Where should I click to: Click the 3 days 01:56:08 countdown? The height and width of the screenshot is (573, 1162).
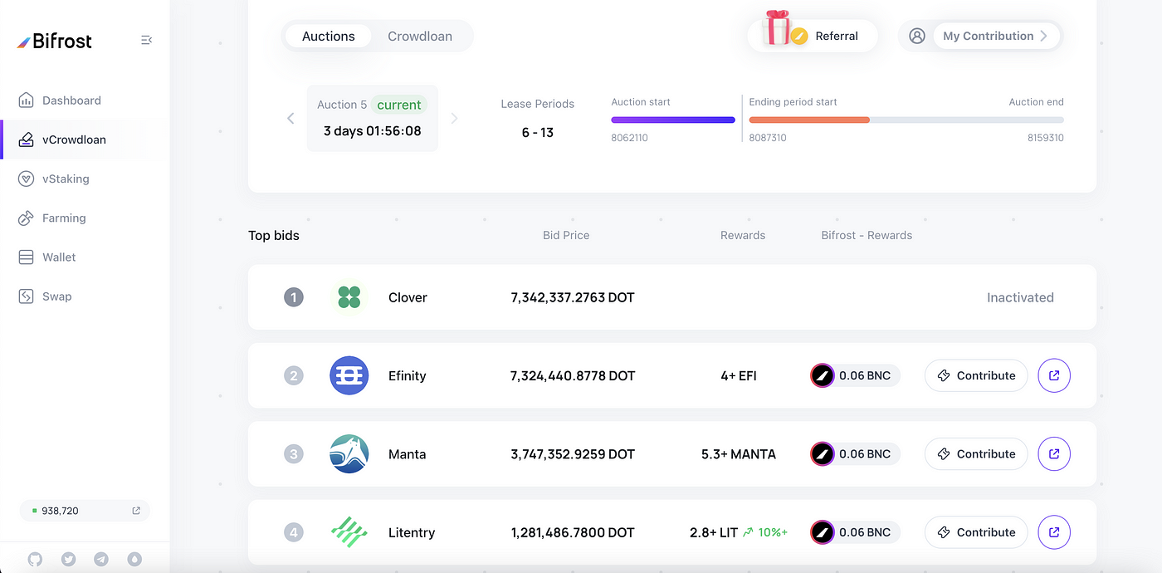coord(373,131)
